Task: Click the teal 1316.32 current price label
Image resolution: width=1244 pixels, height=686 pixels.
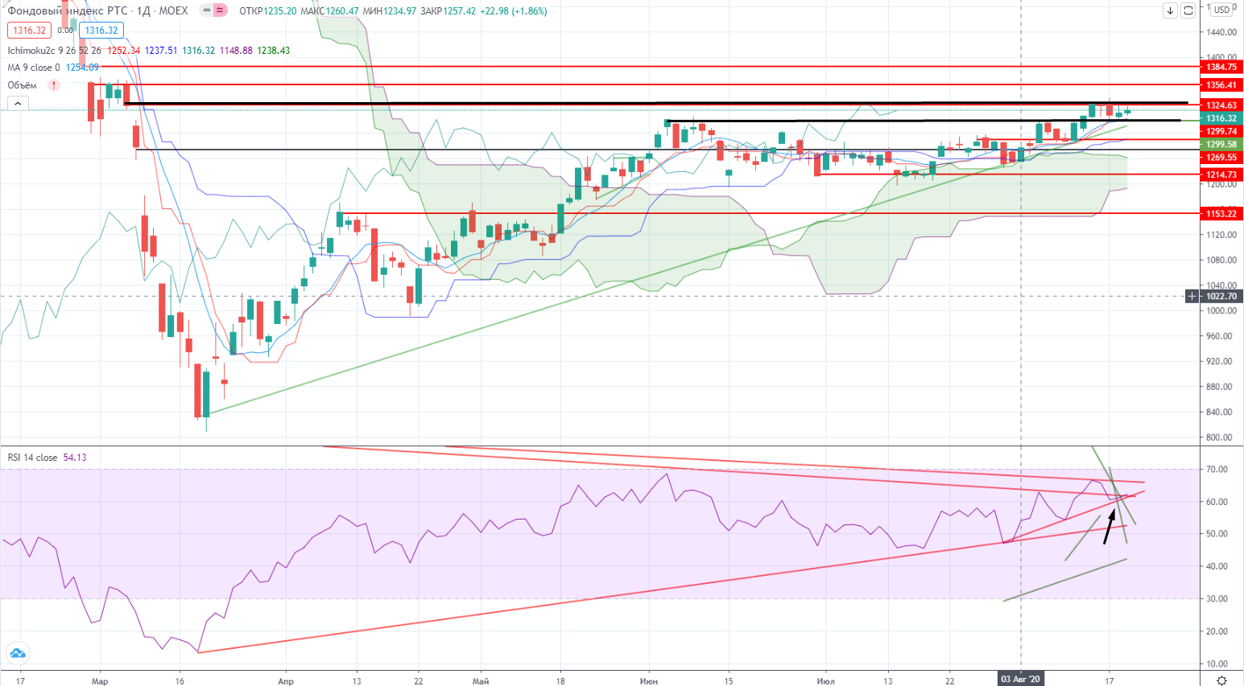Action: point(1221,118)
